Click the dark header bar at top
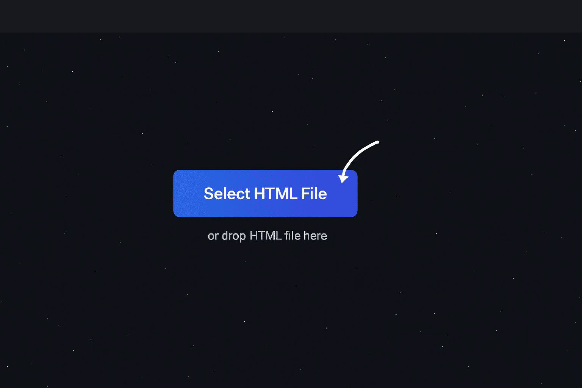Screen dimensions: 582x388 click(x=291, y=16)
